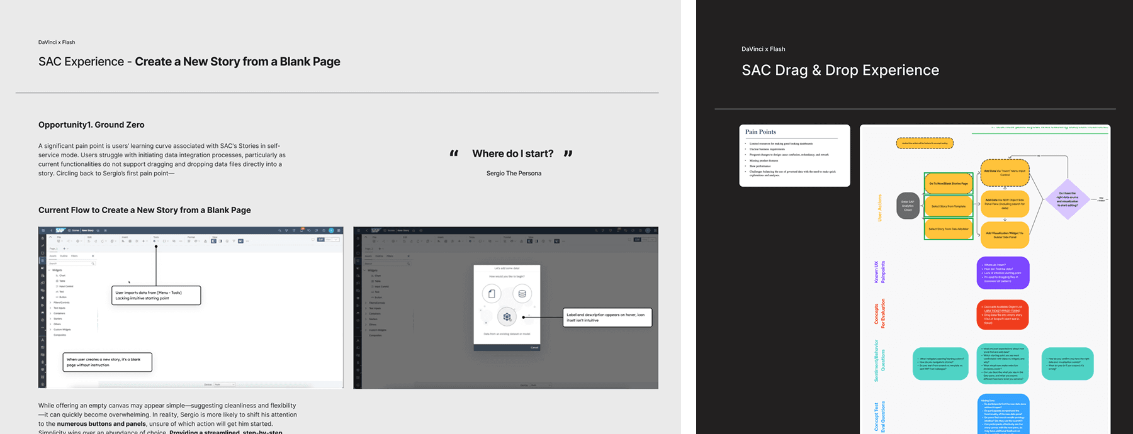
Task: Select the Filters tab in the blank-page screenshot
Action: pyautogui.click(x=74, y=256)
